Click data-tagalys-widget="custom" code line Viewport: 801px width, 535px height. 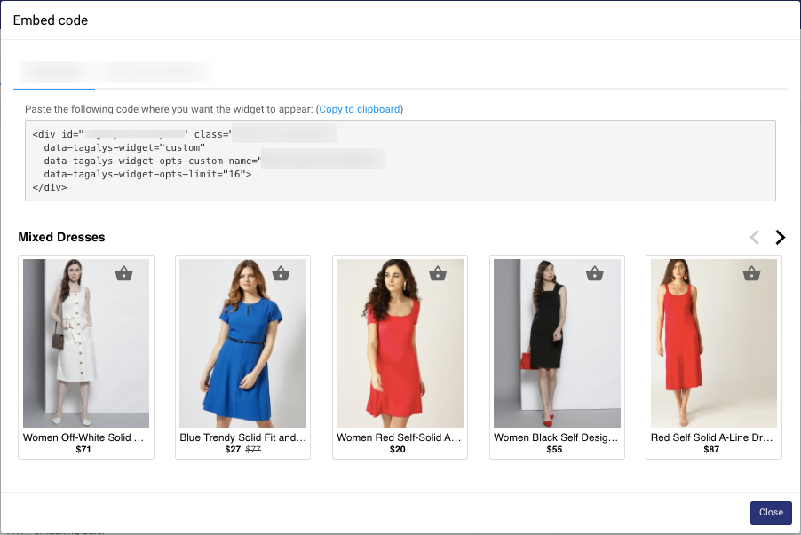point(124,147)
